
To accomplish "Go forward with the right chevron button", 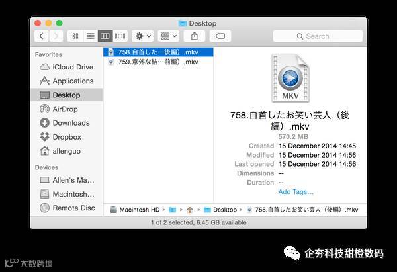I will point(56,36).
